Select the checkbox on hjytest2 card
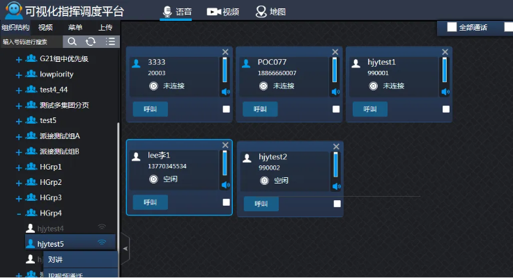This screenshot has width=513, height=278. 337,204
